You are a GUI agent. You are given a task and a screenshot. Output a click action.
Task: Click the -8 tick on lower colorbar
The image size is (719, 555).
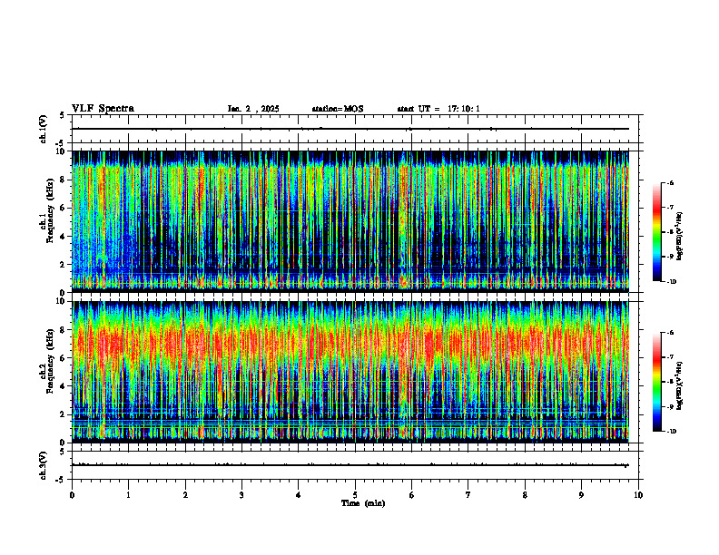pos(670,382)
